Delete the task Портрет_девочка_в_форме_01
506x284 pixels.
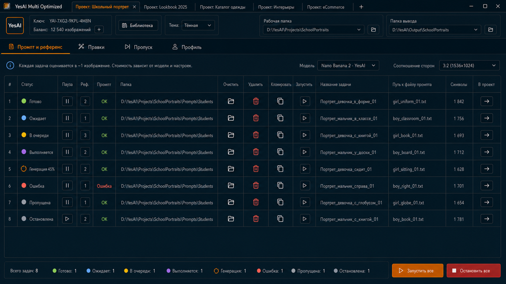[256, 101]
